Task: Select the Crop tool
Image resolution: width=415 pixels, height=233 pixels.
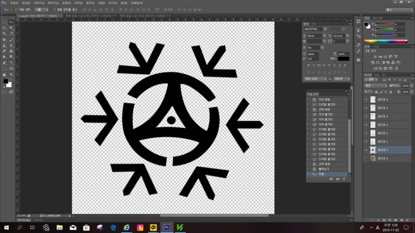Action: [4, 34]
